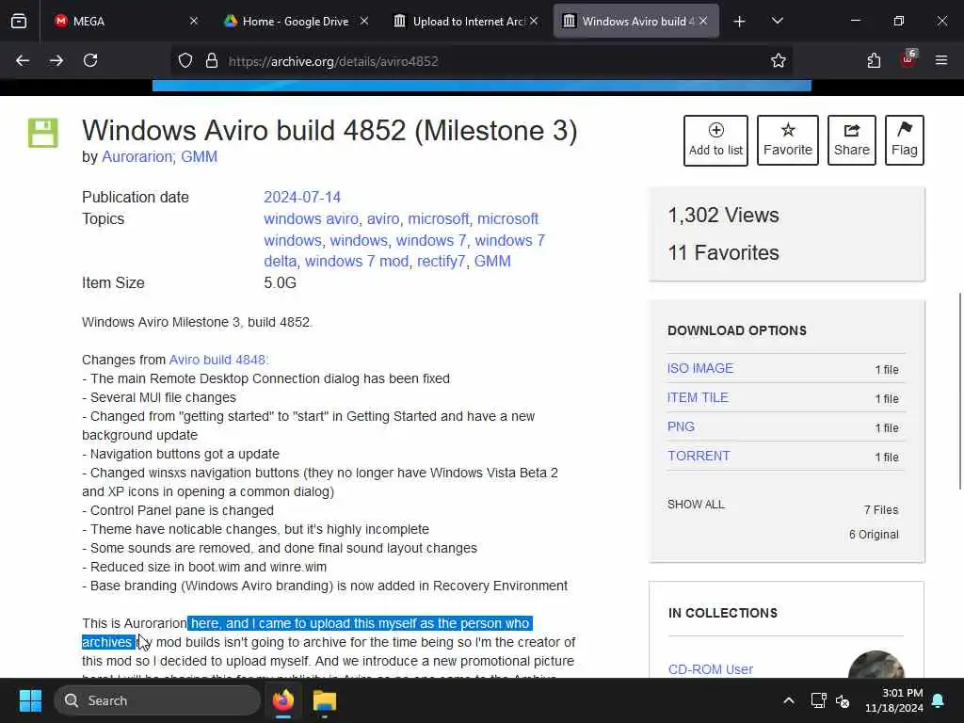Select the Windows Aviro build tab
Screen dimensions: 964x723
(x=635, y=21)
